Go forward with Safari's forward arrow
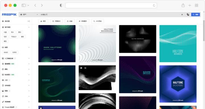 [42, 5]
